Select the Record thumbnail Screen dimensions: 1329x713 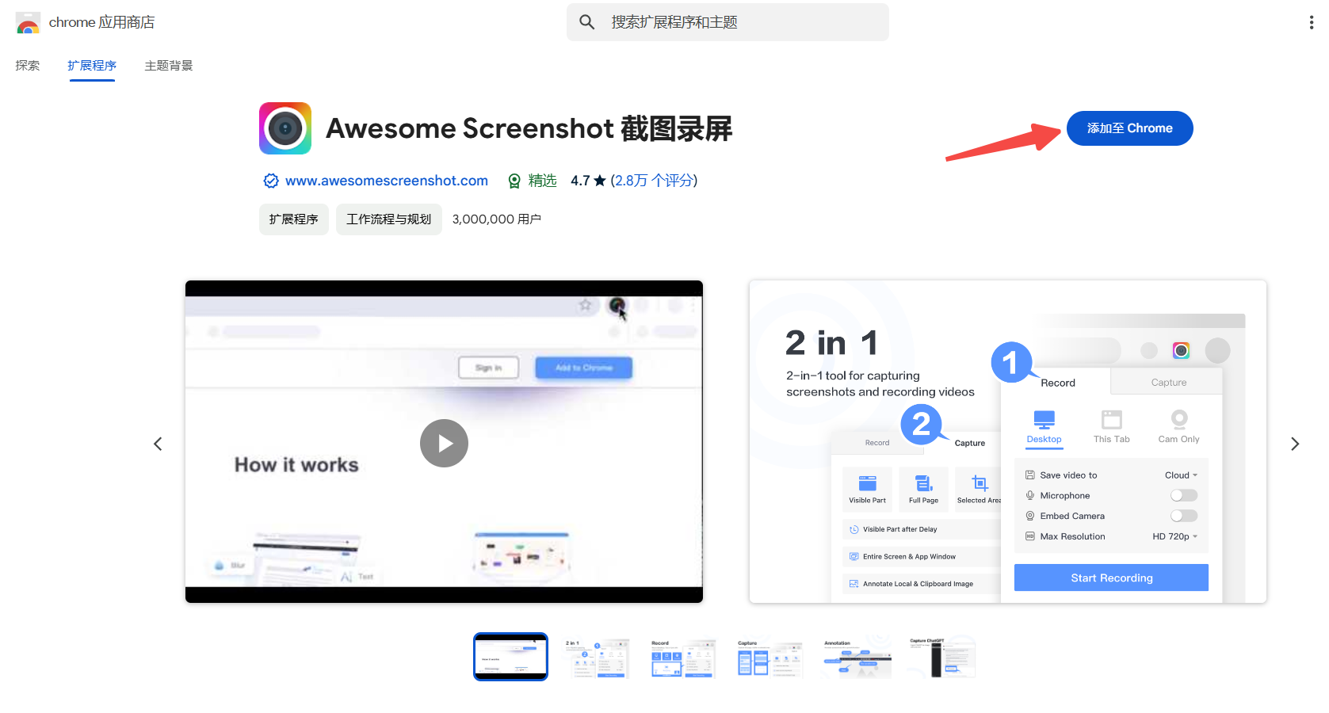(683, 658)
